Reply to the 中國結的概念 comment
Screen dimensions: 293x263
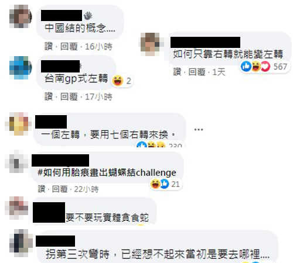click(69, 47)
